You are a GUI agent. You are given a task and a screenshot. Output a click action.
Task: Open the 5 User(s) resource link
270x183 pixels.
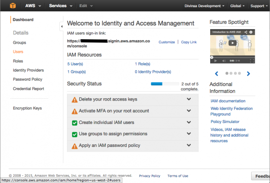pyautogui.click(x=75, y=64)
